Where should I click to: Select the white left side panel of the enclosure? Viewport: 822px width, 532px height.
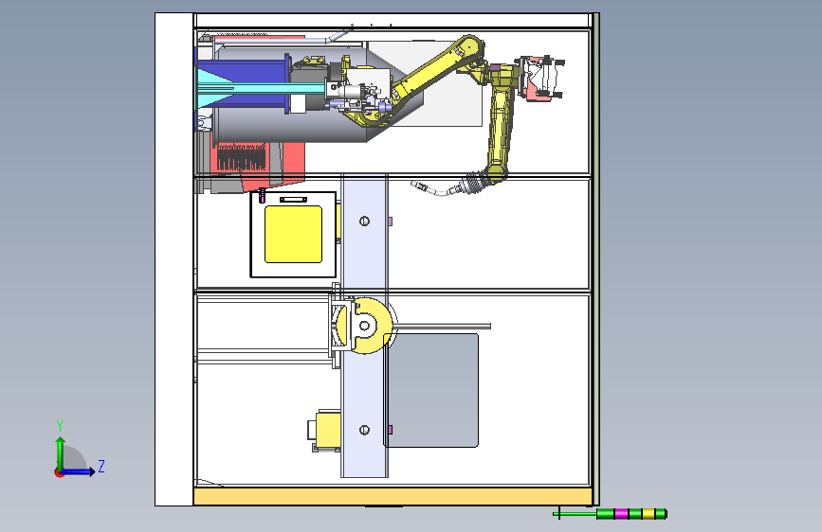[174, 259]
